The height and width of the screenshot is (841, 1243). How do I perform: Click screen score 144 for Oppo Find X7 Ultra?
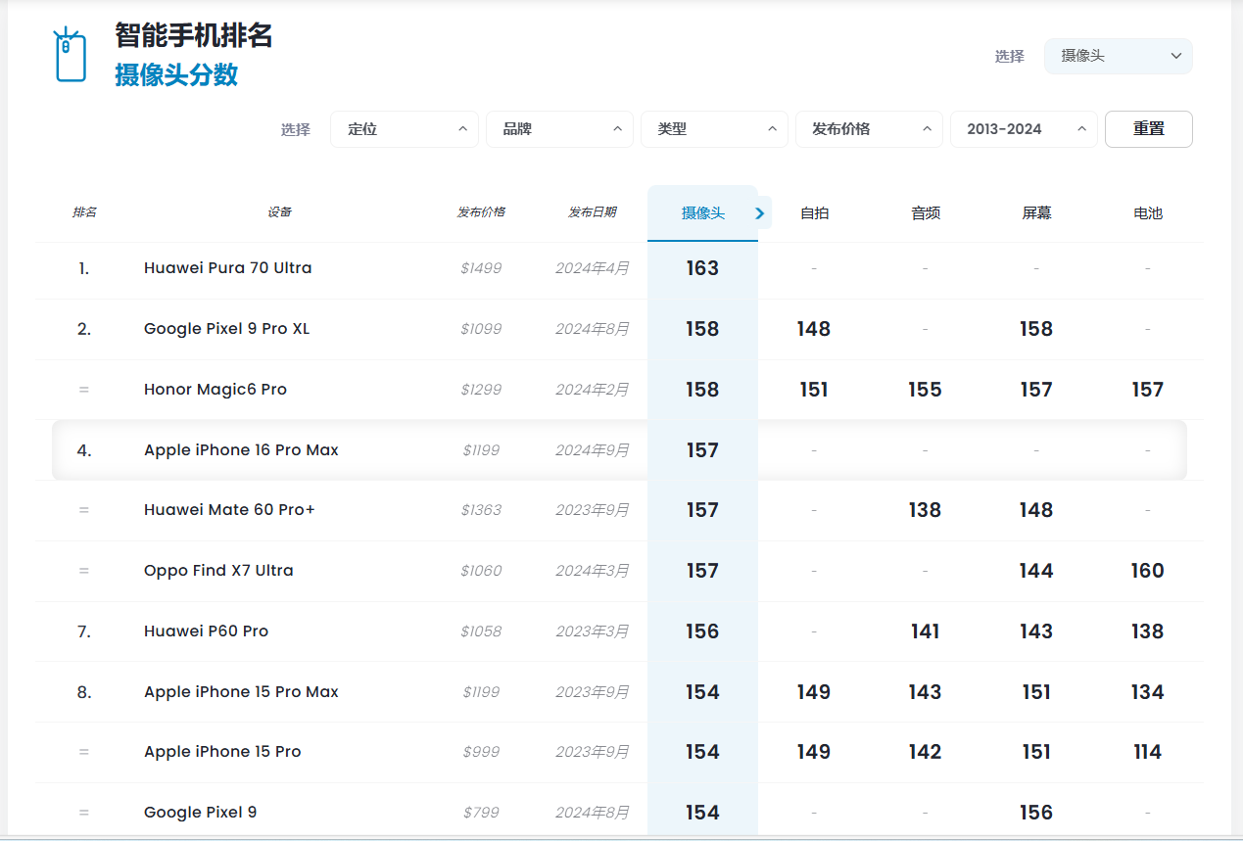1036,571
